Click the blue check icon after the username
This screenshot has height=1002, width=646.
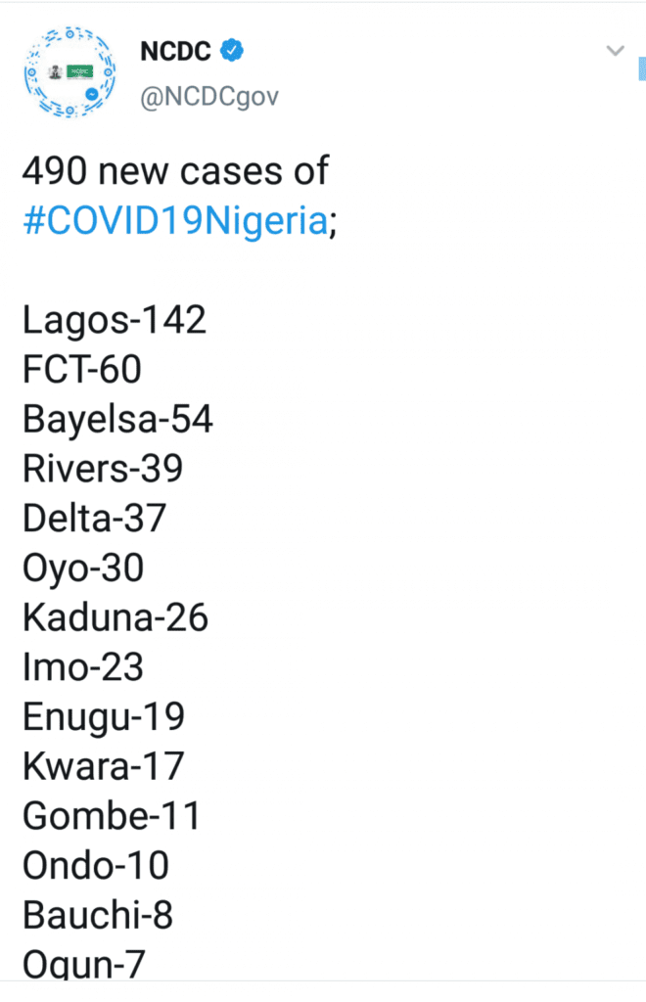[231, 49]
